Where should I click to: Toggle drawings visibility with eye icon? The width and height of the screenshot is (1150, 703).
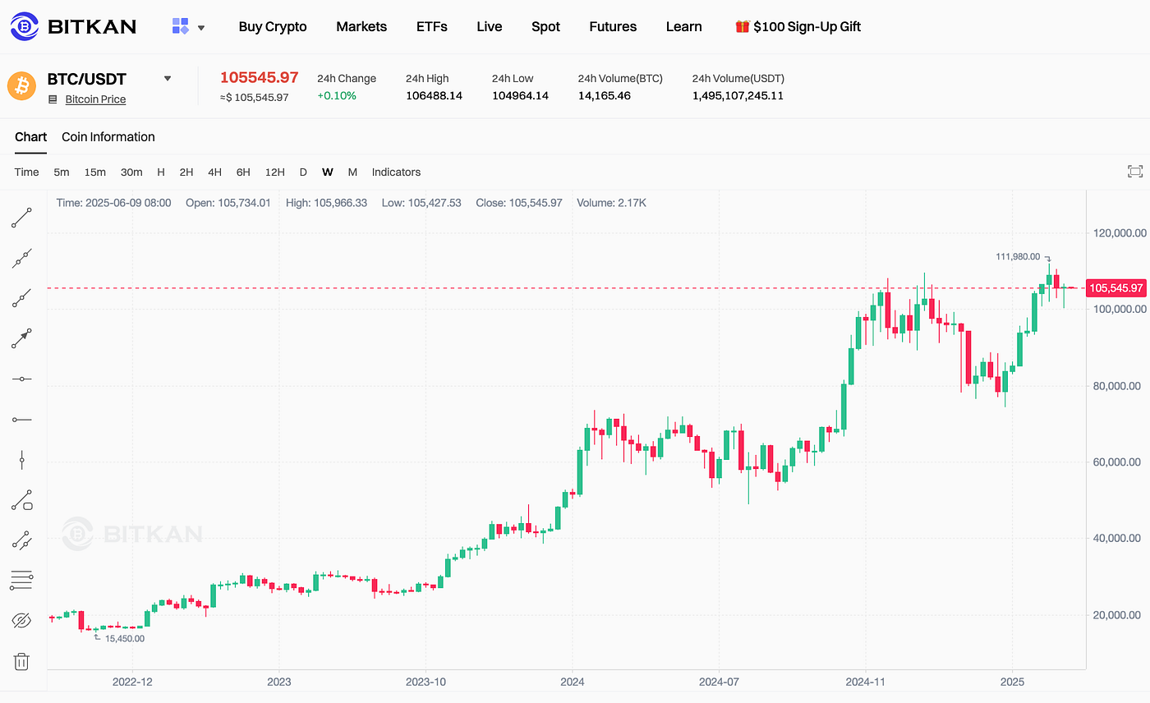coord(21,620)
